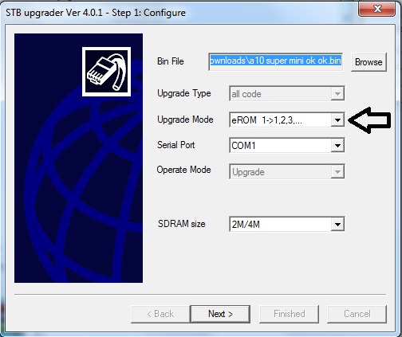
Task: Click the STB upgrader title bar text
Action: coord(96,13)
